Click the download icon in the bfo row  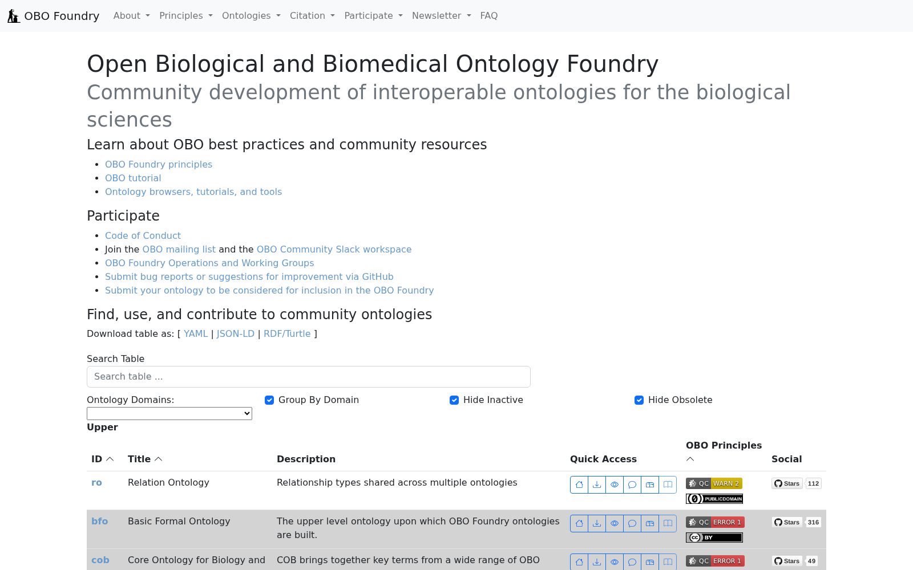[597, 523]
